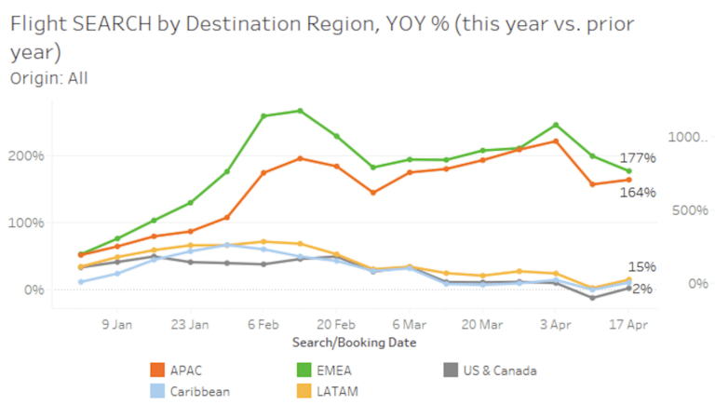Click the APAC data point at 17 Apr

[629, 180]
